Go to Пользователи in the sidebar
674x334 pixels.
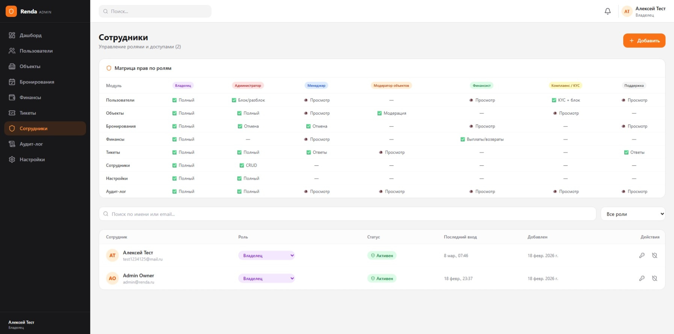point(36,51)
